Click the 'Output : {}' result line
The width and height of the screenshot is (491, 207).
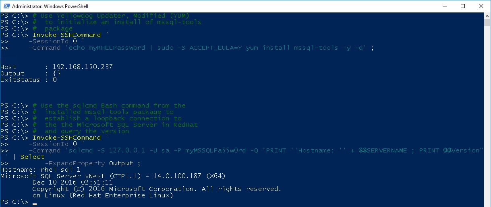pyautogui.click(x=31, y=73)
